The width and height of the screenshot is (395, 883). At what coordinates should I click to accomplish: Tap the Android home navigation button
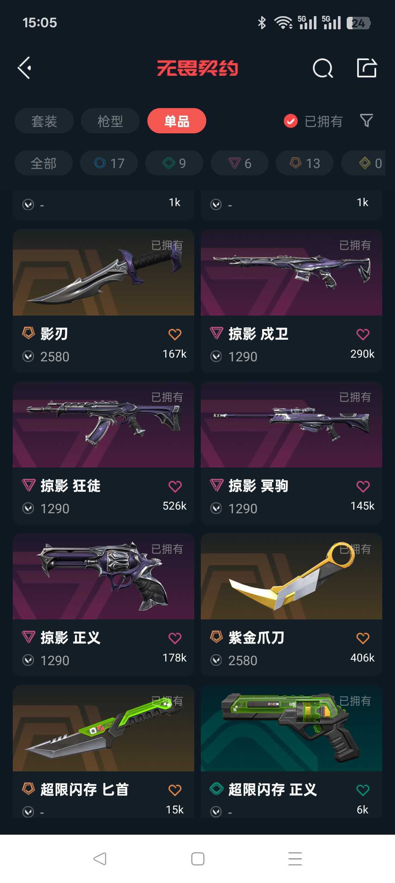(197, 859)
